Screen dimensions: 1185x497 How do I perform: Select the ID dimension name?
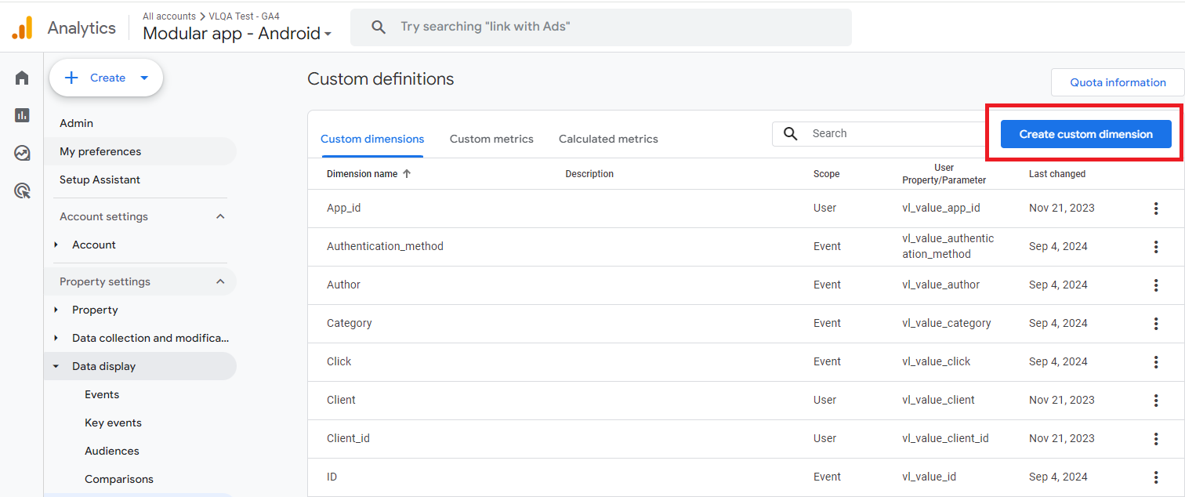point(332,477)
